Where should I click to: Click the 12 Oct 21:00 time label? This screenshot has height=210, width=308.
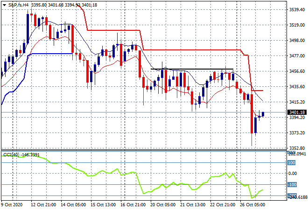click(x=43, y=205)
